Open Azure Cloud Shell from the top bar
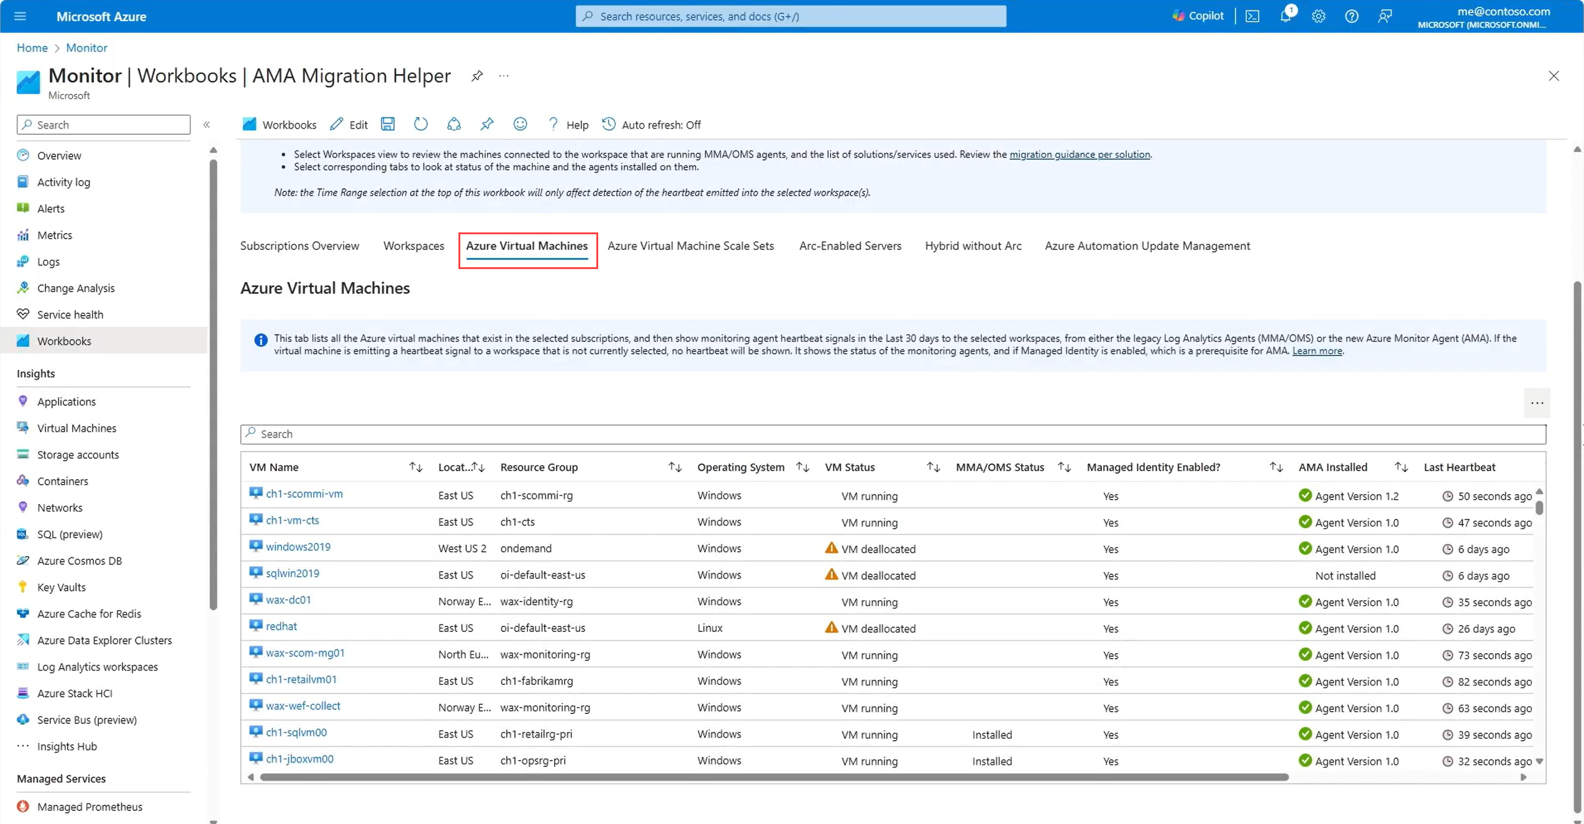The height and width of the screenshot is (824, 1584). 1252,16
